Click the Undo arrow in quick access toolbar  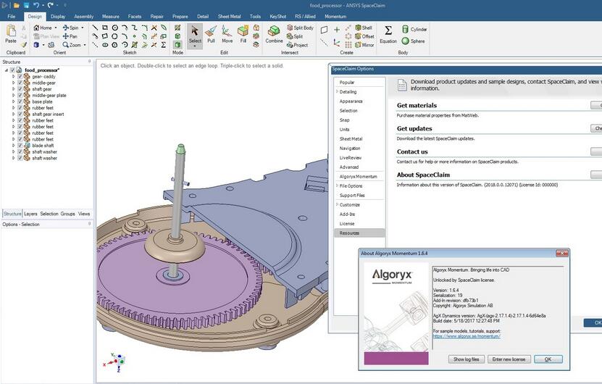35,5
